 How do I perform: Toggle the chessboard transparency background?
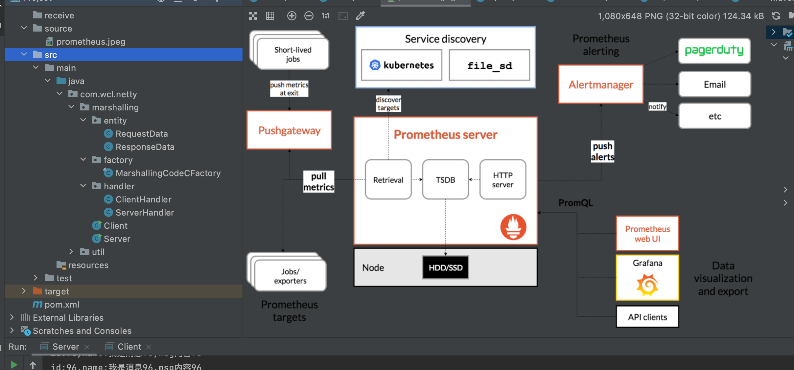pos(253,16)
